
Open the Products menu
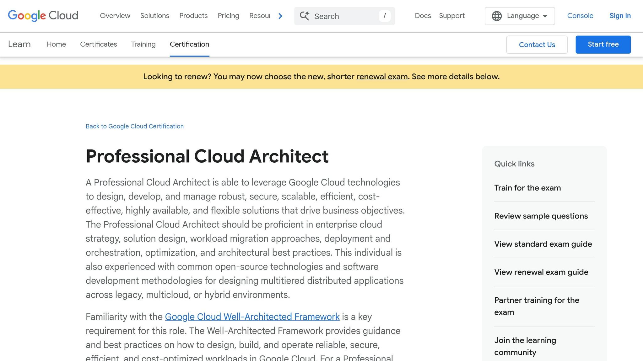tap(193, 16)
